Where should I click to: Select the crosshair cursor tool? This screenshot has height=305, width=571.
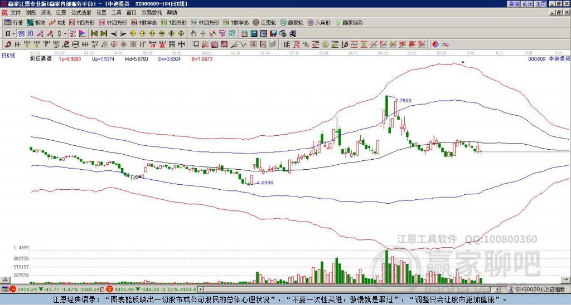pyautogui.click(x=203, y=33)
